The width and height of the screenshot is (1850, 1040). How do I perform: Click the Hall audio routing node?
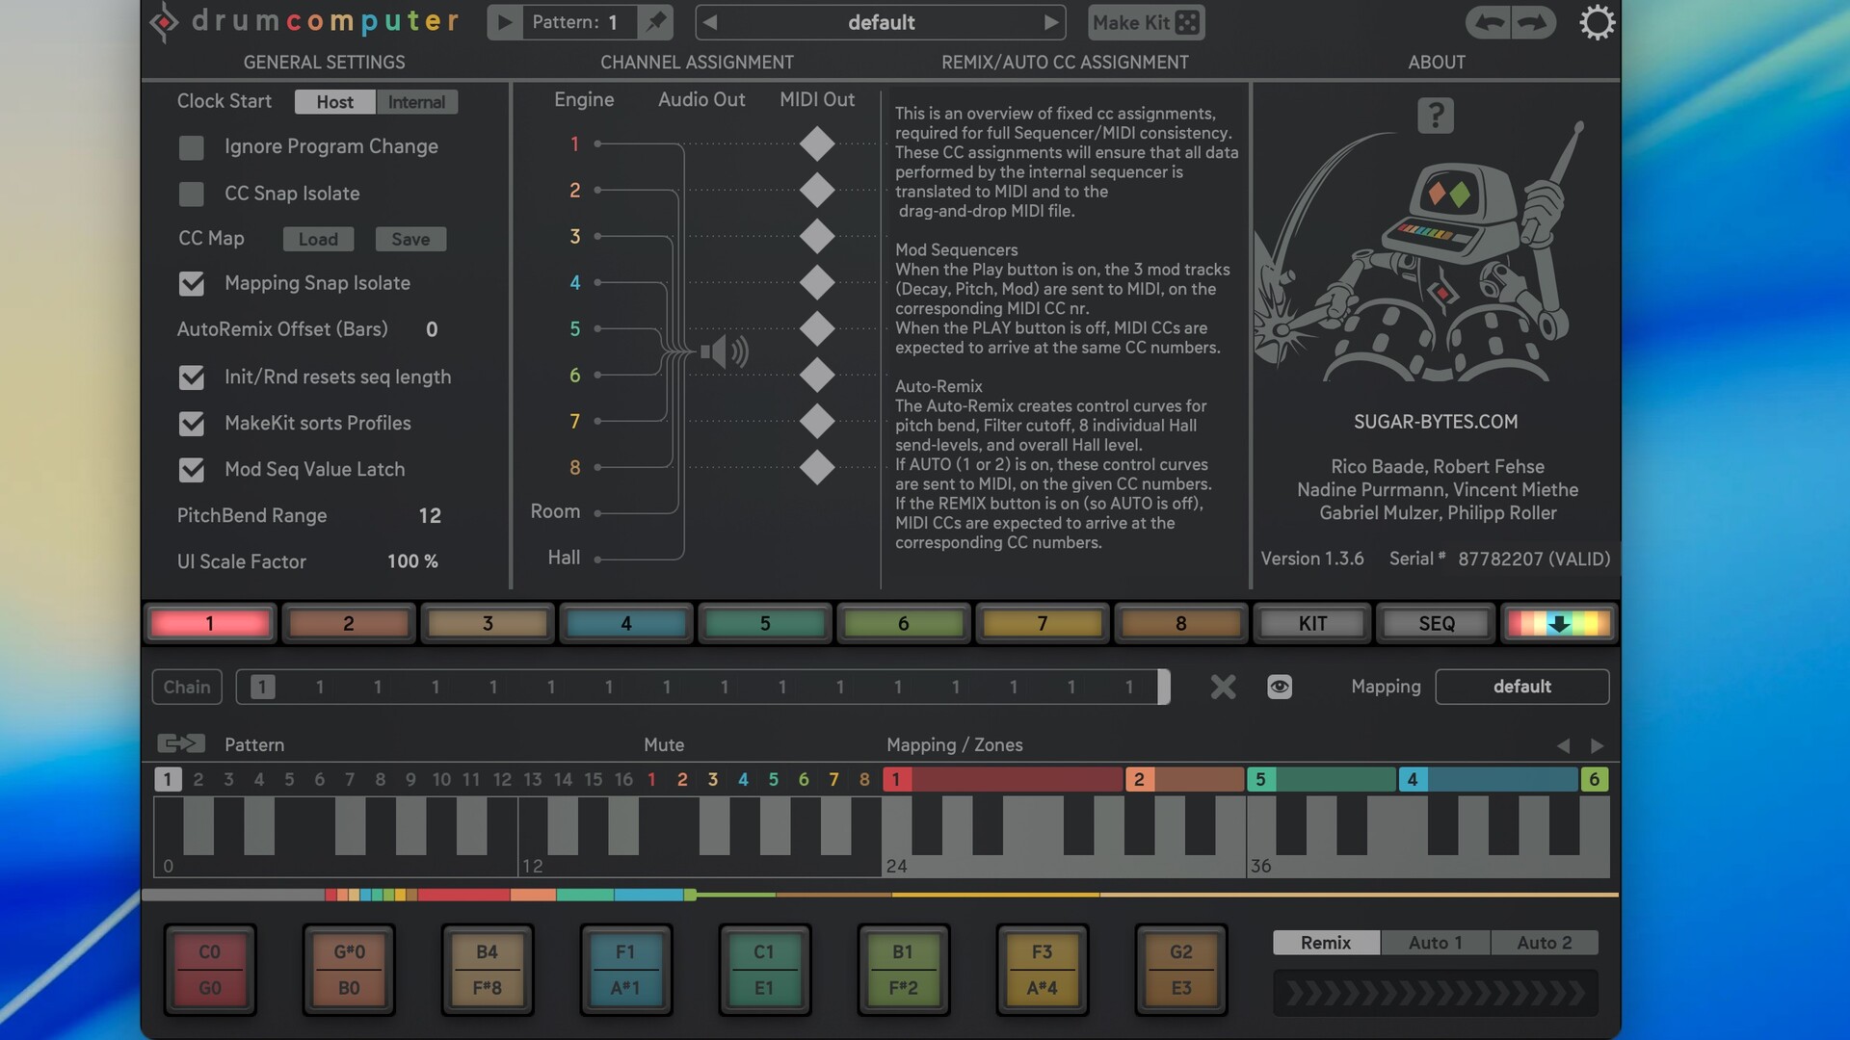click(x=597, y=559)
